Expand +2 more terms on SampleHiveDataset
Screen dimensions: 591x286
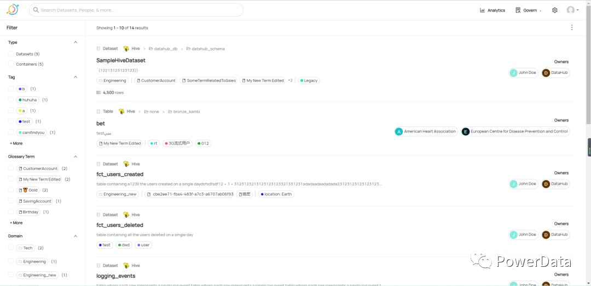pos(290,80)
